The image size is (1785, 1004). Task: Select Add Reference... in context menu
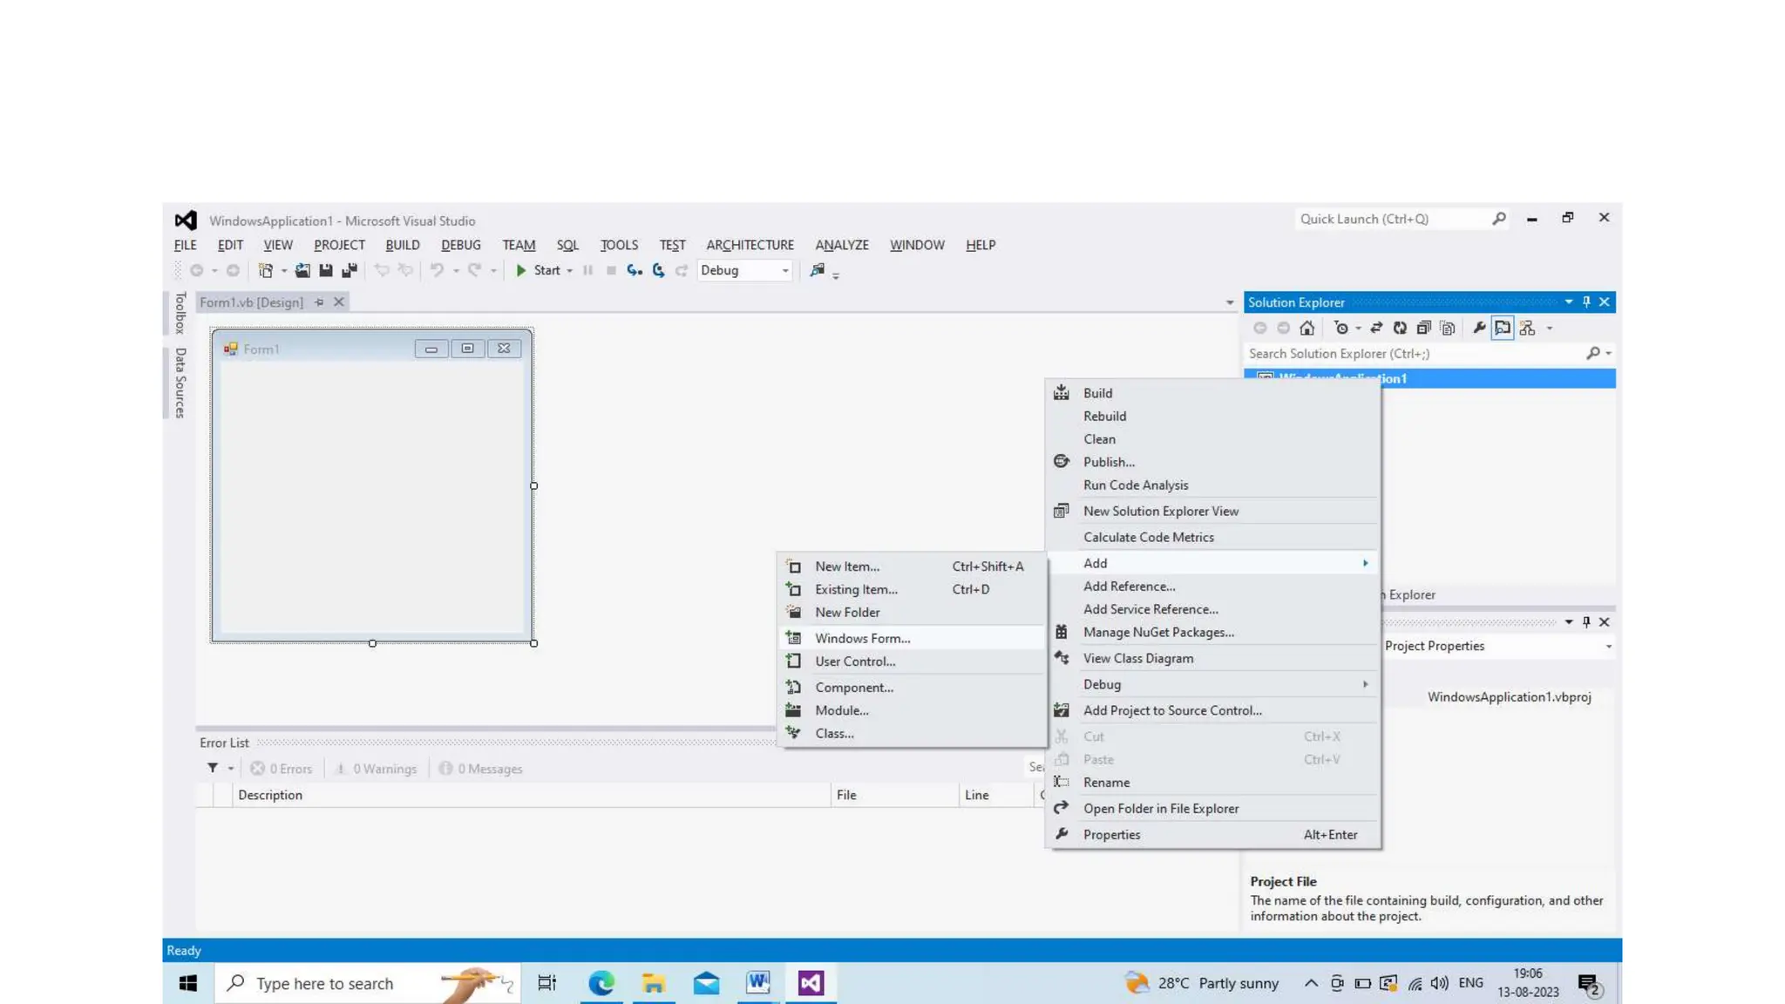click(x=1129, y=586)
